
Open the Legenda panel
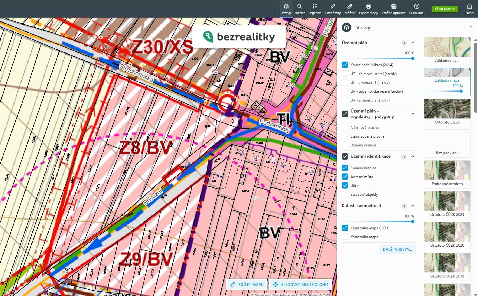[x=315, y=9]
